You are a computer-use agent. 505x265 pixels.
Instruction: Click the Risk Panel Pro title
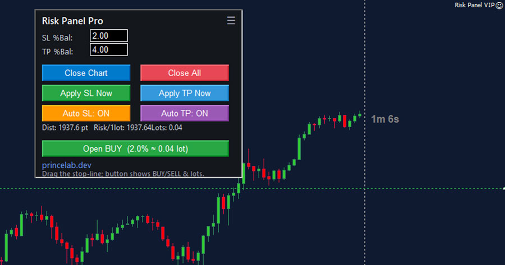click(x=72, y=21)
